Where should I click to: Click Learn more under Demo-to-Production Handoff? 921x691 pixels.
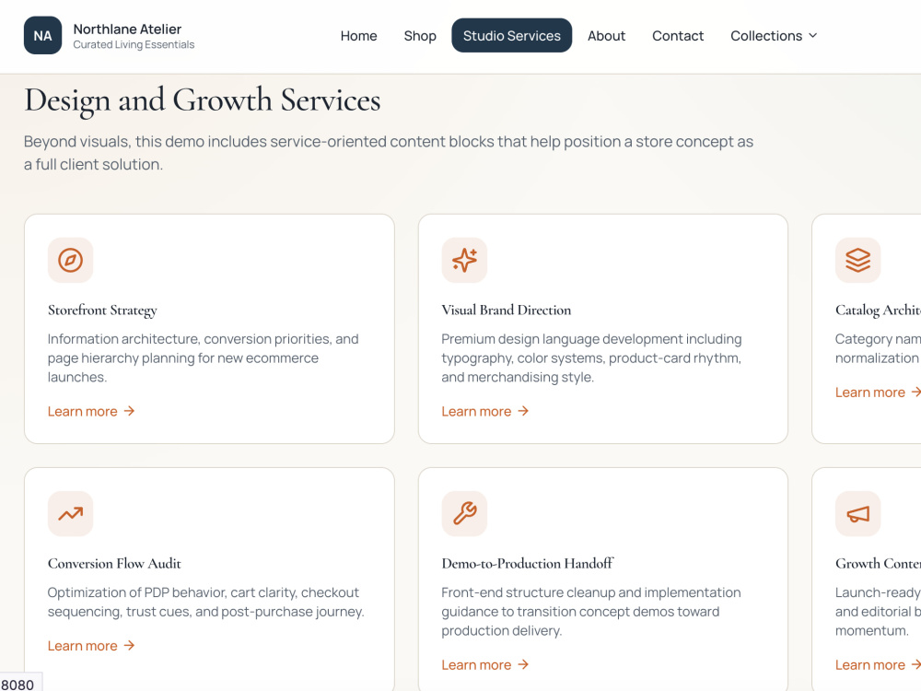coord(485,664)
